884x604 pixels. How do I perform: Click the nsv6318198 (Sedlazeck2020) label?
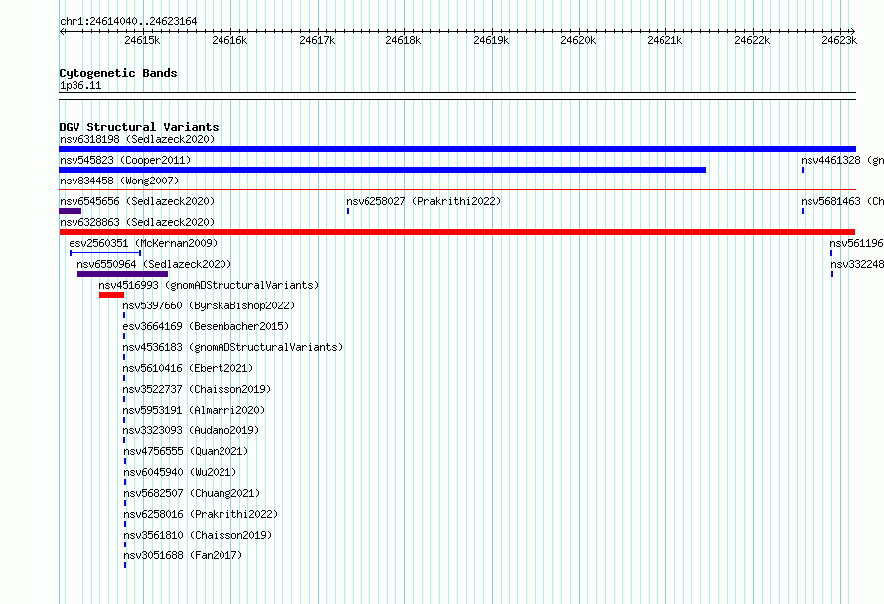(137, 139)
